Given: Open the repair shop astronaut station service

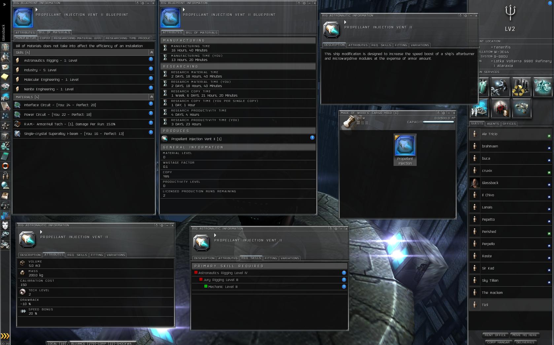Looking at the screenshot, I should pyautogui.click(x=501, y=86).
